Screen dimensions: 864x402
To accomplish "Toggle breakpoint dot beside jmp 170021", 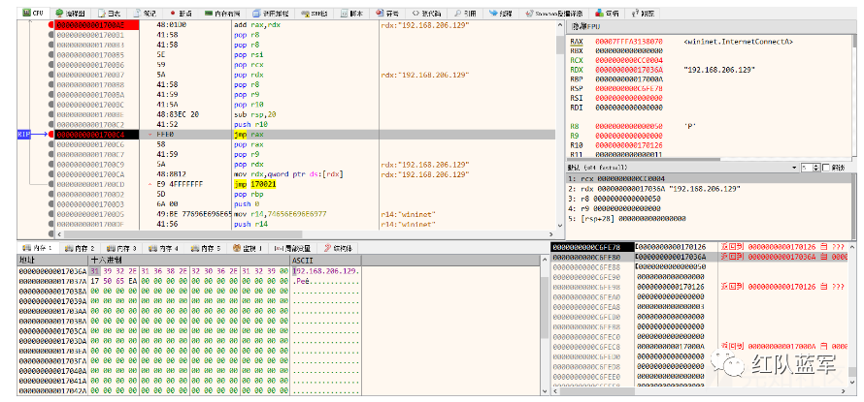I will click(50, 181).
